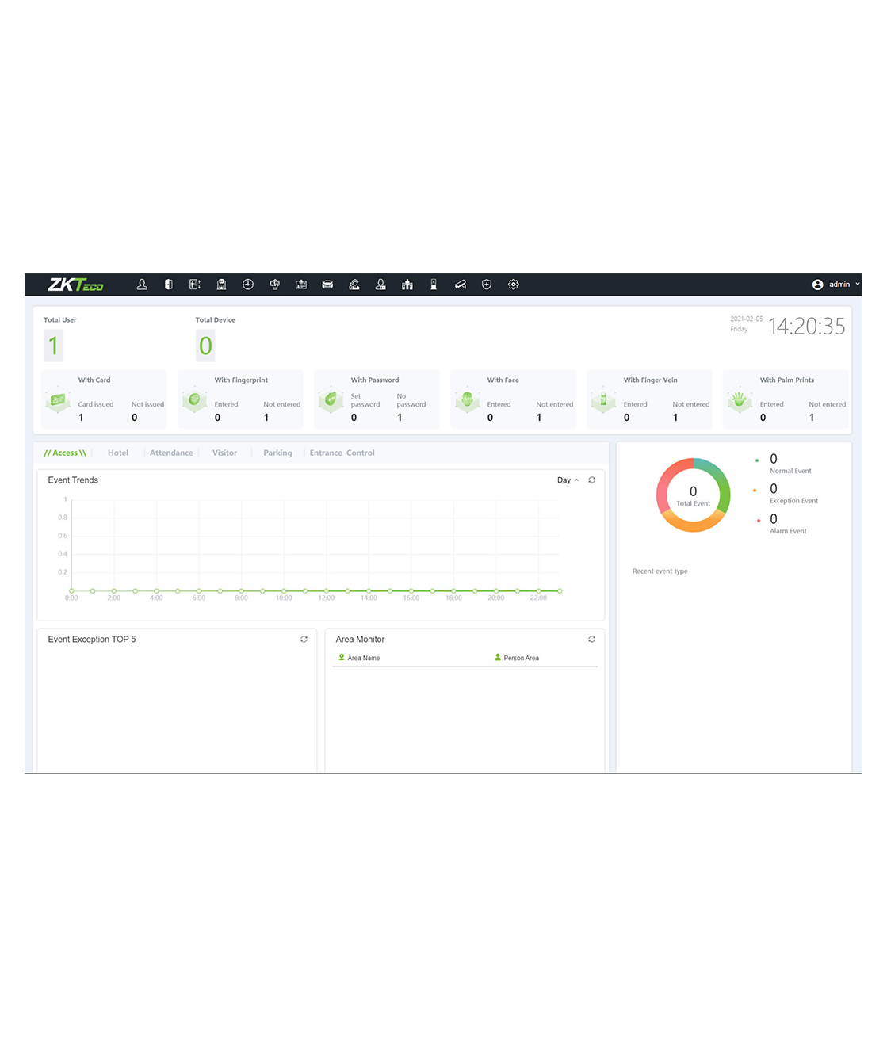Open the Hotel building module icon
Image resolution: width=887 pixels, height=1047 pixels.
click(x=221, y=285)
